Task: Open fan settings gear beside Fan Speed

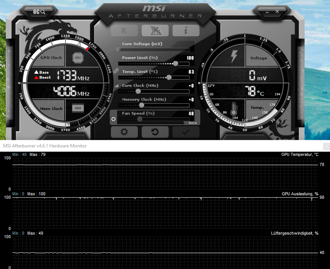Action: [114, 119]
